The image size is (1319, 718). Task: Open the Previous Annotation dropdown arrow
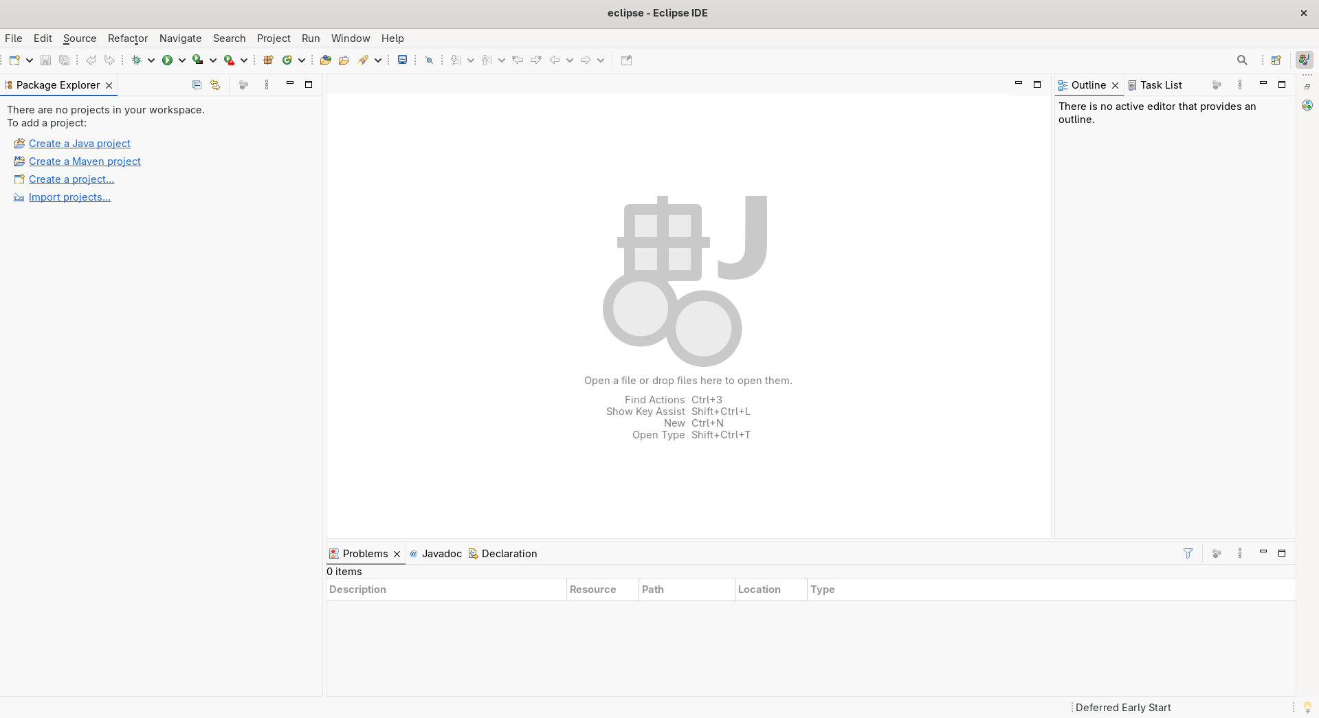[x=502, y=60]
